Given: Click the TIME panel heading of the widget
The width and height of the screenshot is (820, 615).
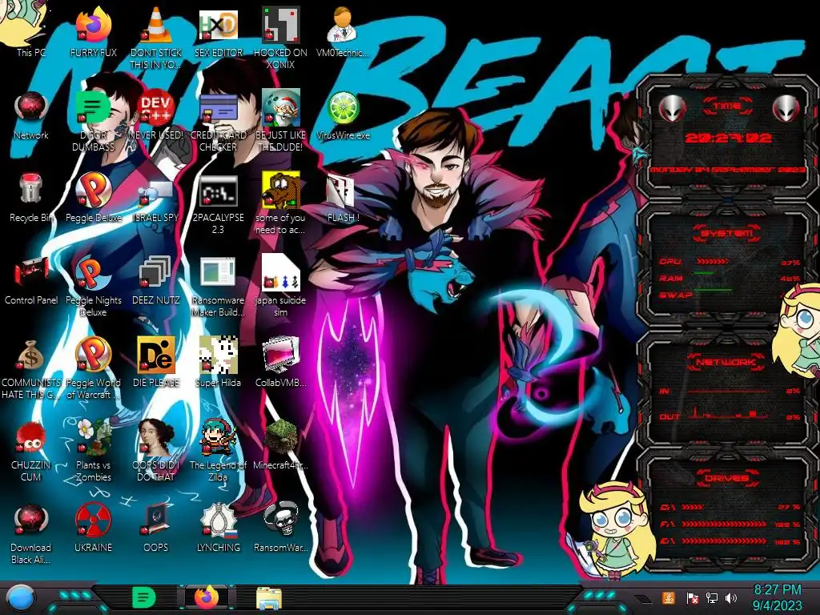Looking at the screenshot, I should [x=727, y=106].
